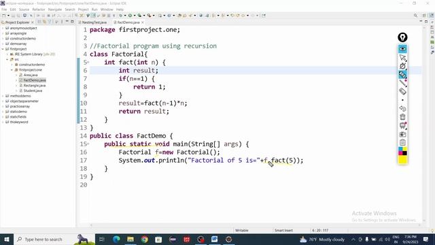Click the camera screenshot icon in the annotation toolbar
The image size is (435, 245).
(402, 134)
